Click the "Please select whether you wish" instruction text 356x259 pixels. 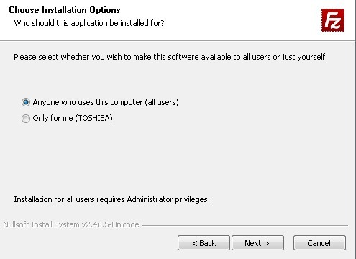tap(170, 57)
